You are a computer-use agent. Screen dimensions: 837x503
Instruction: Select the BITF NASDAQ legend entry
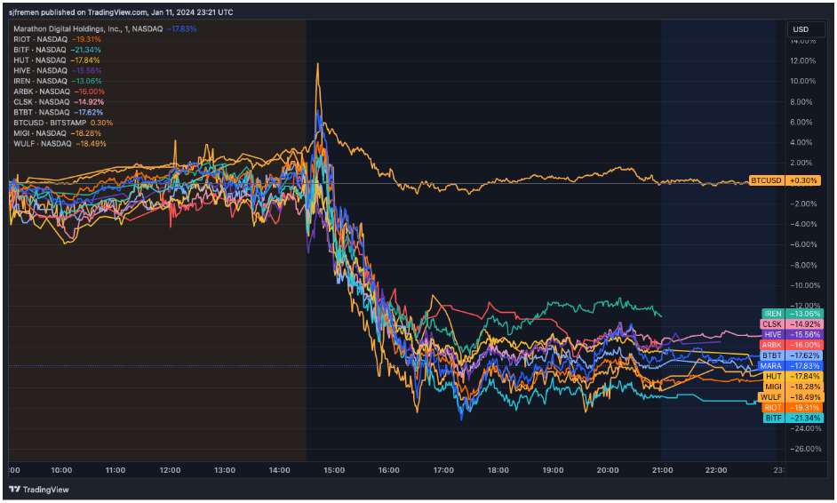click(40, 50)
